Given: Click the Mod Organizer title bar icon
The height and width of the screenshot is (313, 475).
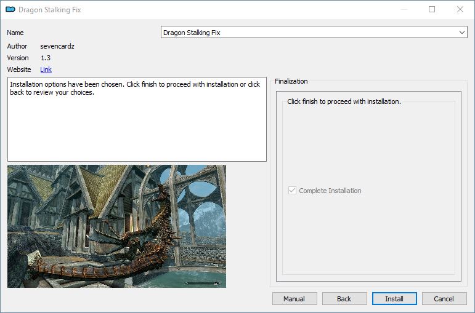Looking at the screenshot, I should [x=10, y=10].
